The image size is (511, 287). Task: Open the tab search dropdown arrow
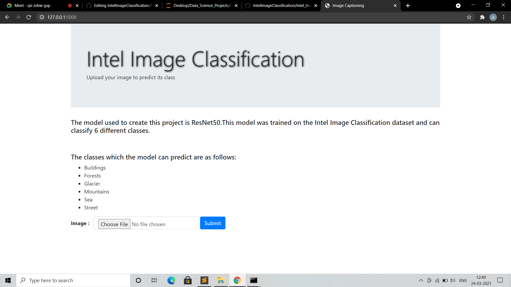tap(458, 6)
